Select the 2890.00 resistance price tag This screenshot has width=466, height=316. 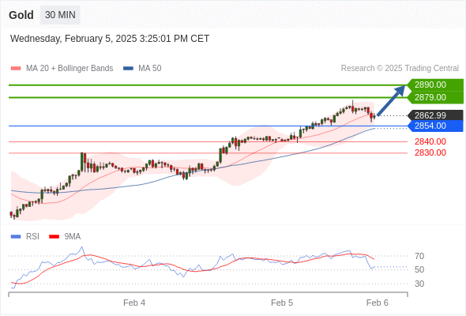click(x=435, y=85)
